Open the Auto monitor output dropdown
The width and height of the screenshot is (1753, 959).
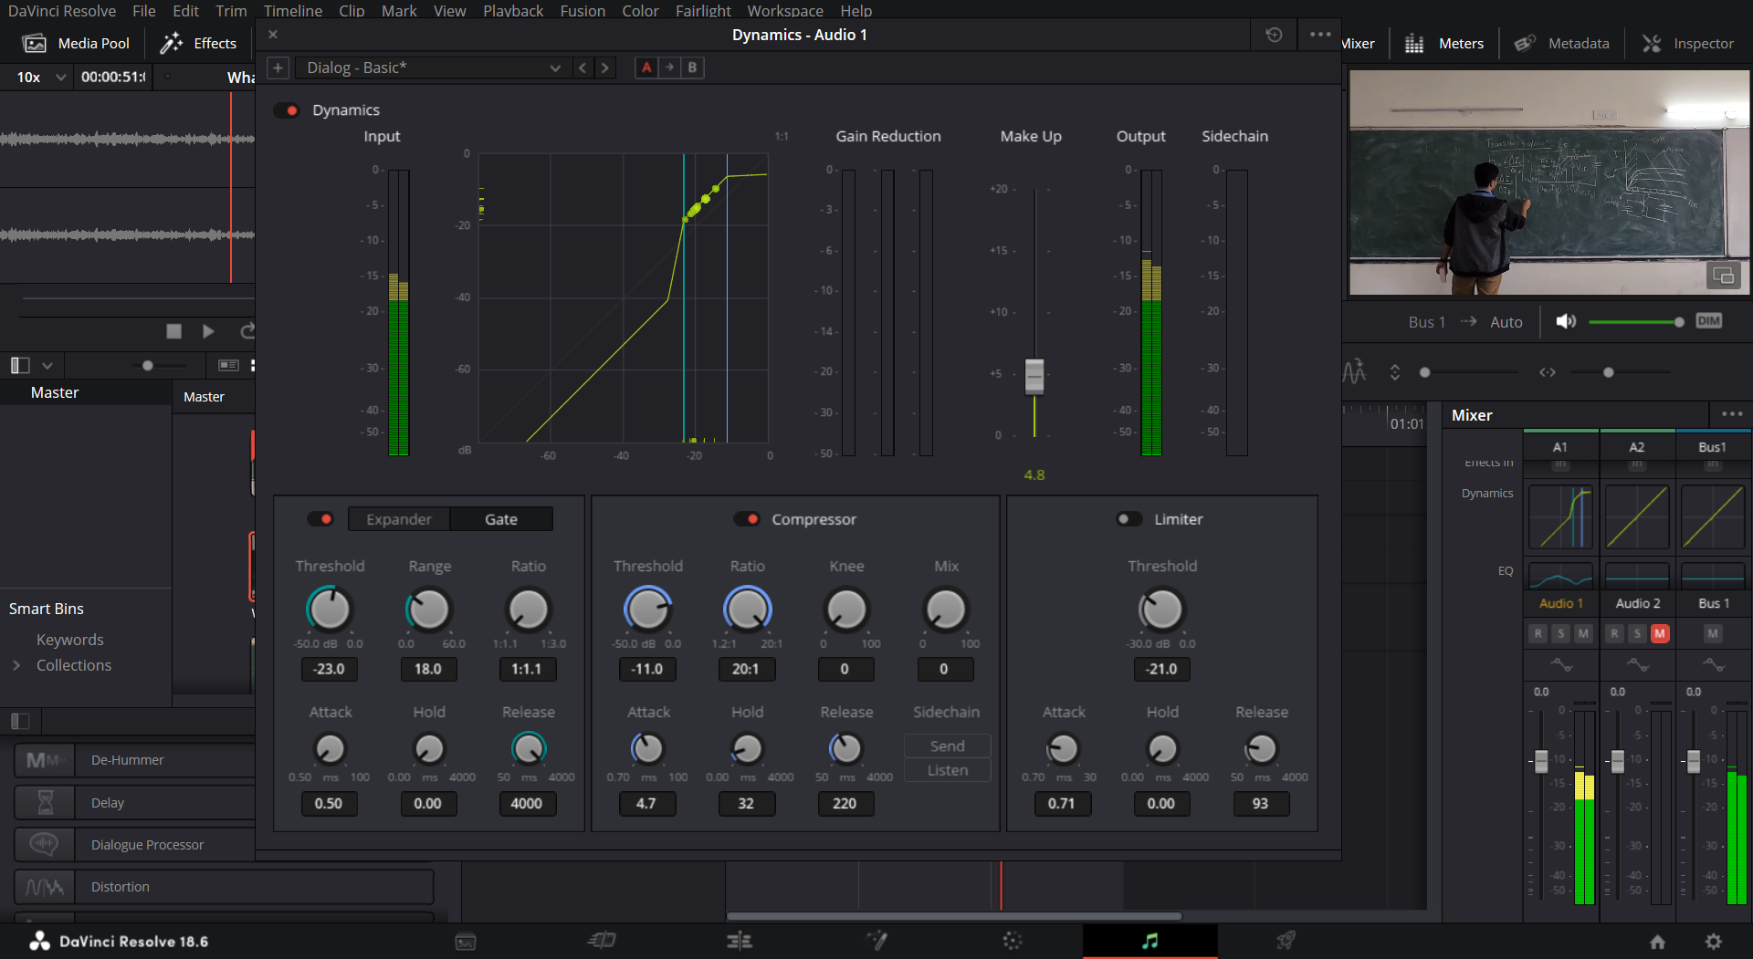[1506, 322]
